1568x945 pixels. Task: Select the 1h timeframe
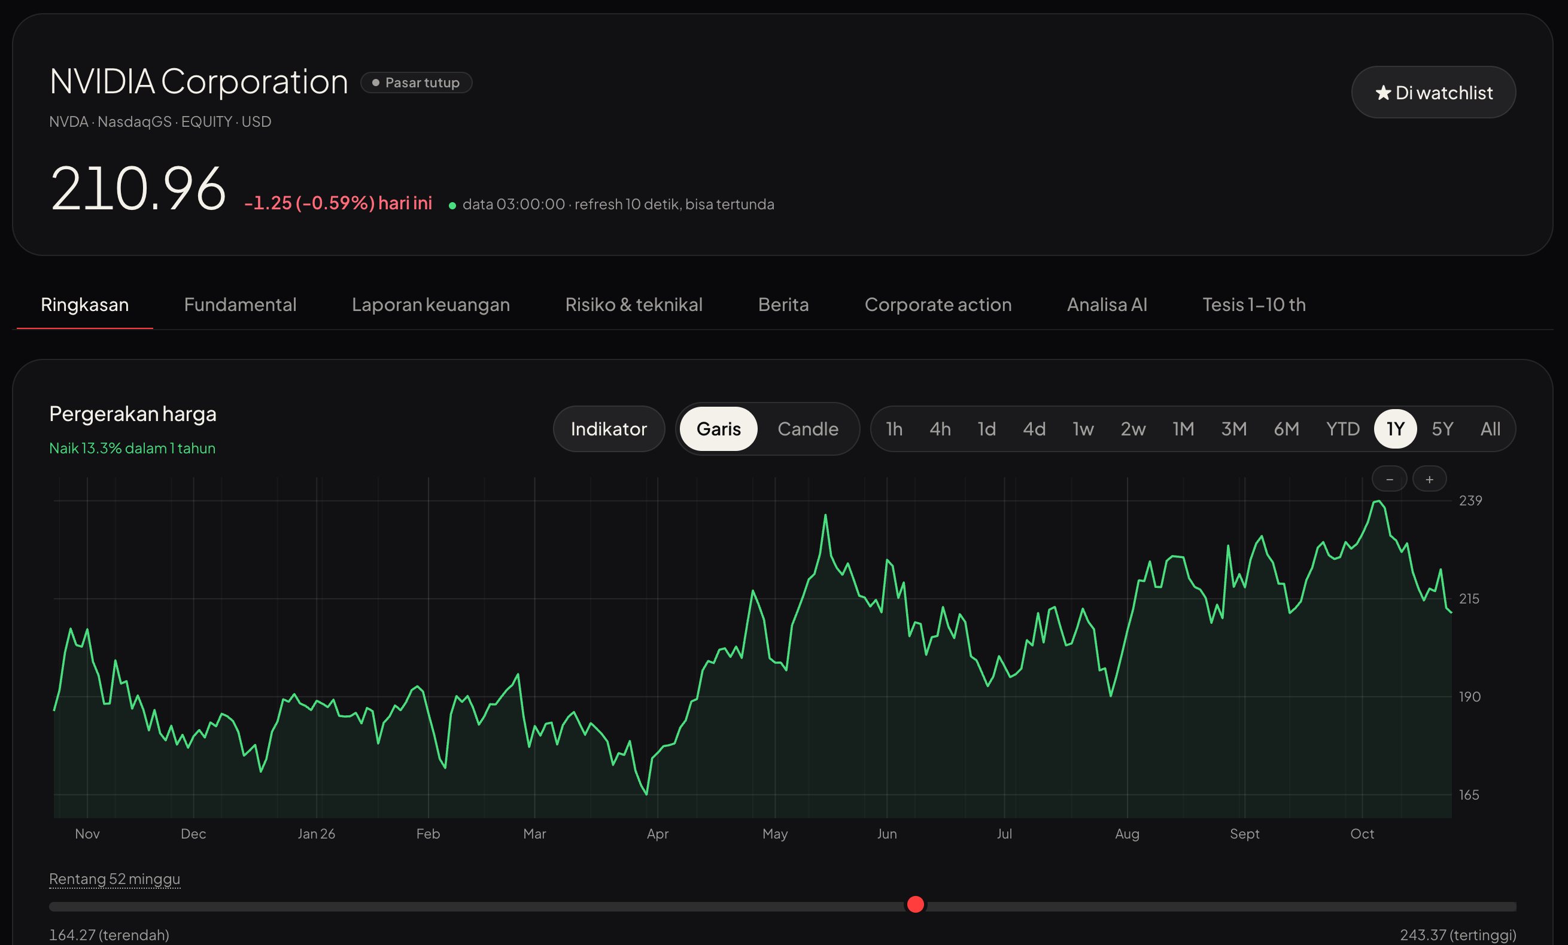(x=894, y=429)
